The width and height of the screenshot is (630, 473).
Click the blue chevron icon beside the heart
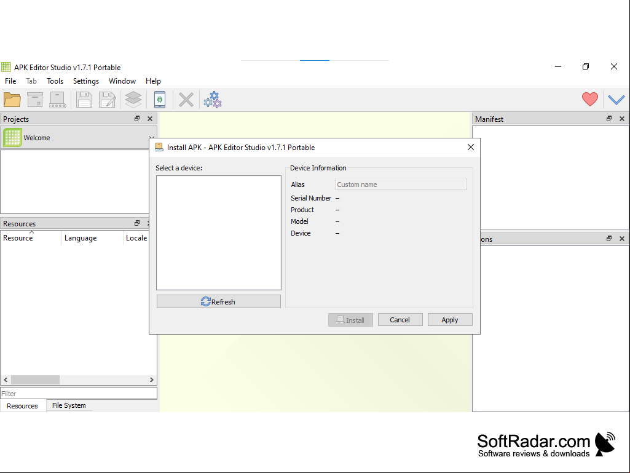pos(616,100)
